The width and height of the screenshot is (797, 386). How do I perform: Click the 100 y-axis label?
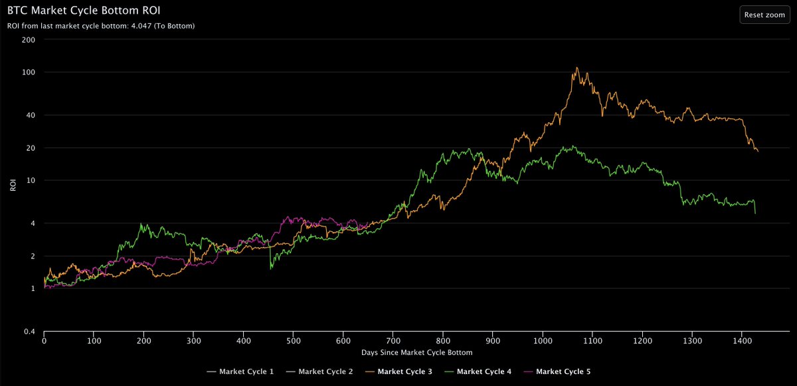coord(29,72)
